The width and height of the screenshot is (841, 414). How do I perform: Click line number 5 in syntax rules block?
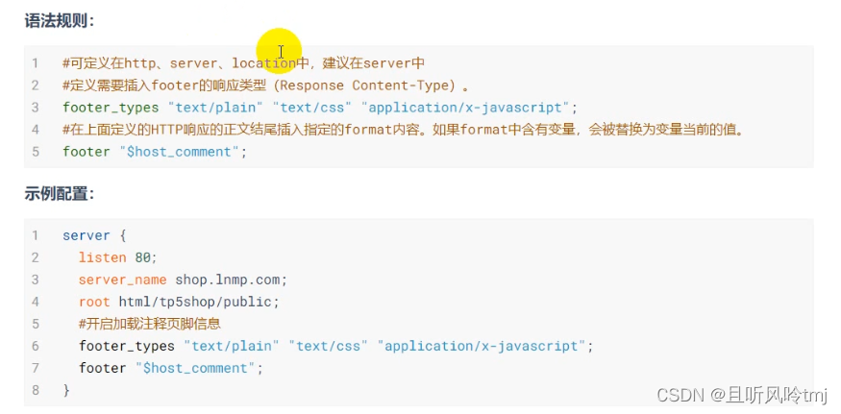click(36, 152)
